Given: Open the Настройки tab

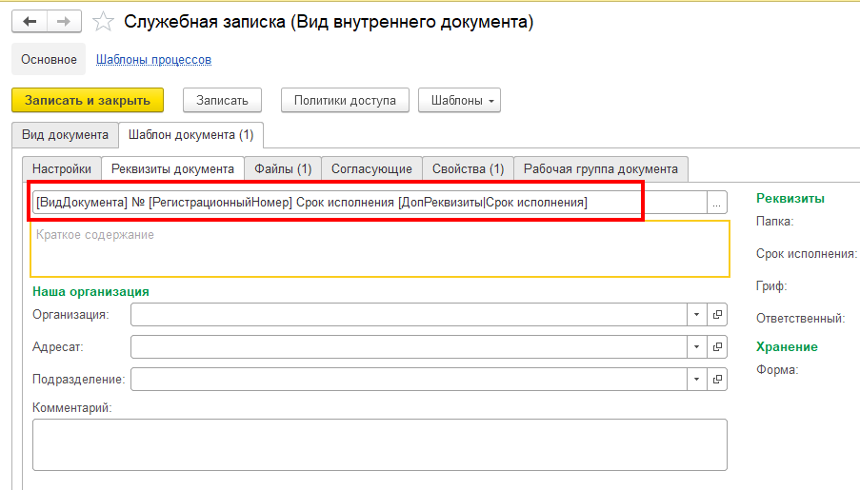Looking at the screenshot, I should tap(62, 168).
